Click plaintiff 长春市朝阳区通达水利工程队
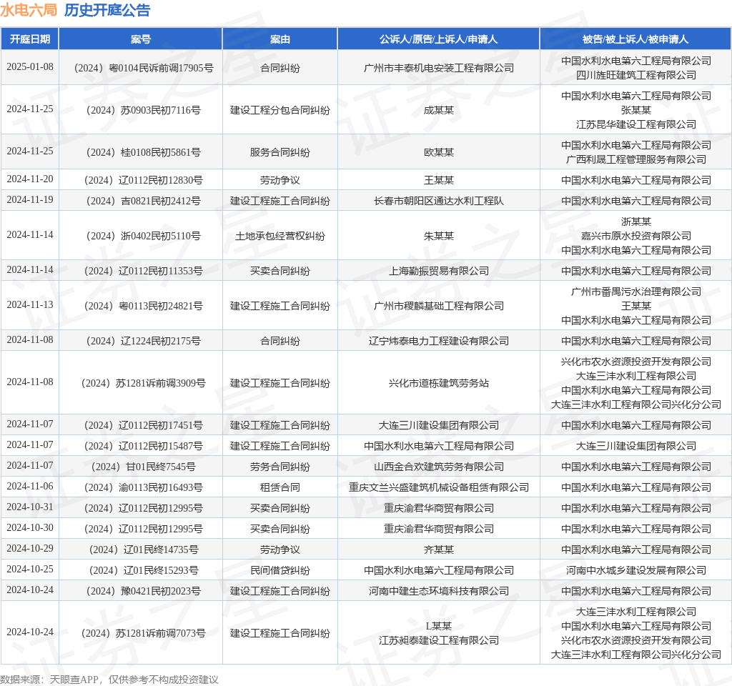This screenshot has width=732, height=686. coord(439,201)
